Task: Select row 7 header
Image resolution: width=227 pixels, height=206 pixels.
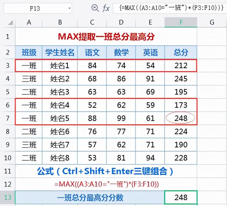Action: pyautogui.click(x=8, y=118)
